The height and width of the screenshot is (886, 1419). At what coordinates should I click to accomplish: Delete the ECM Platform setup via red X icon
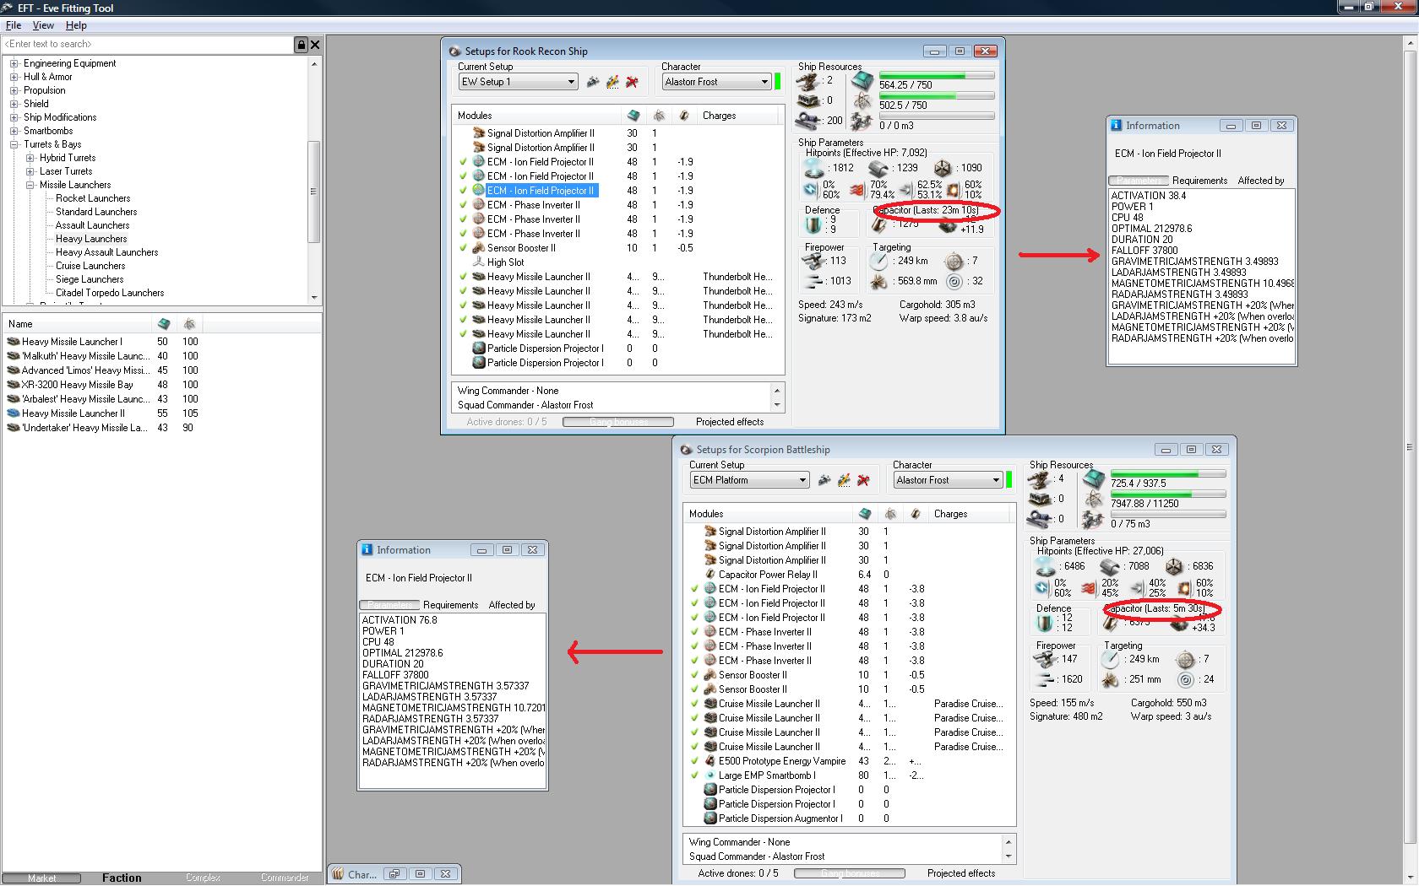click(863, 480)
